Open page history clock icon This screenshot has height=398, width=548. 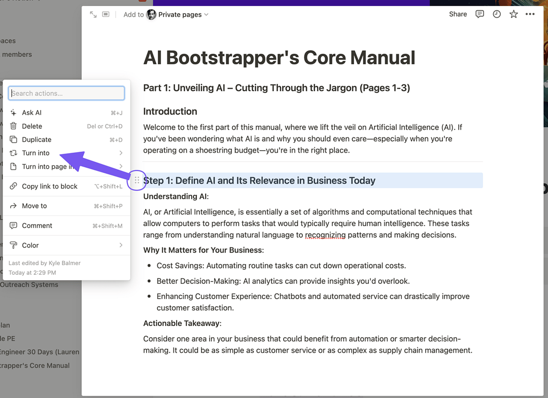(497, 14)
